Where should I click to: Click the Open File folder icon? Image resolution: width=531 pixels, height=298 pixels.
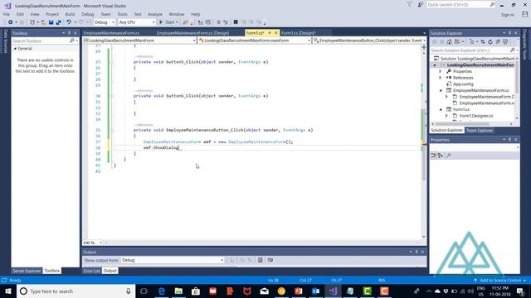(x=44, y=22)
